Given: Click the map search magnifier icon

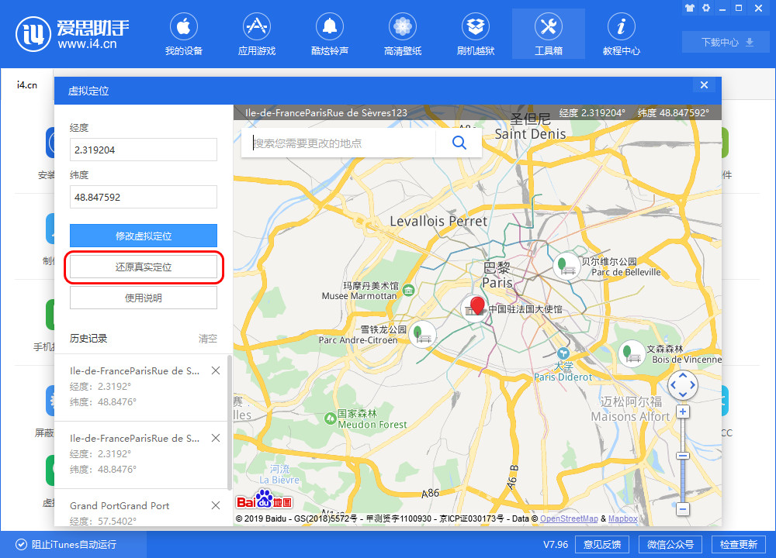Looking at the screenshot, I should (459, 143).
